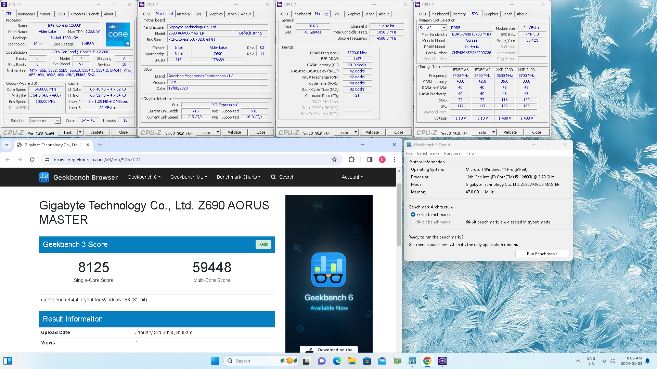Open Tools dropdown arrow in CPU-Z Mainboard window
This screenshot has width=657, height=369.
point(218,132)
